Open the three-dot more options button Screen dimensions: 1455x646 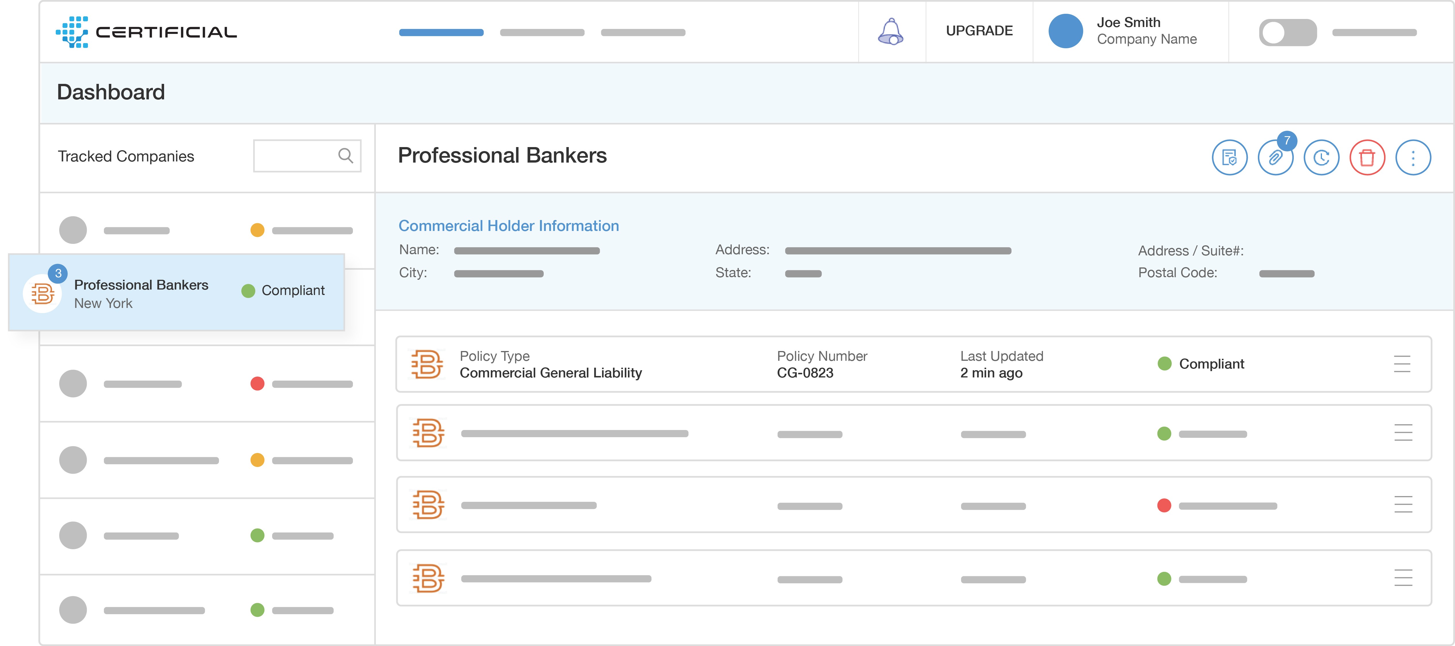click(x=1413, y=157)
